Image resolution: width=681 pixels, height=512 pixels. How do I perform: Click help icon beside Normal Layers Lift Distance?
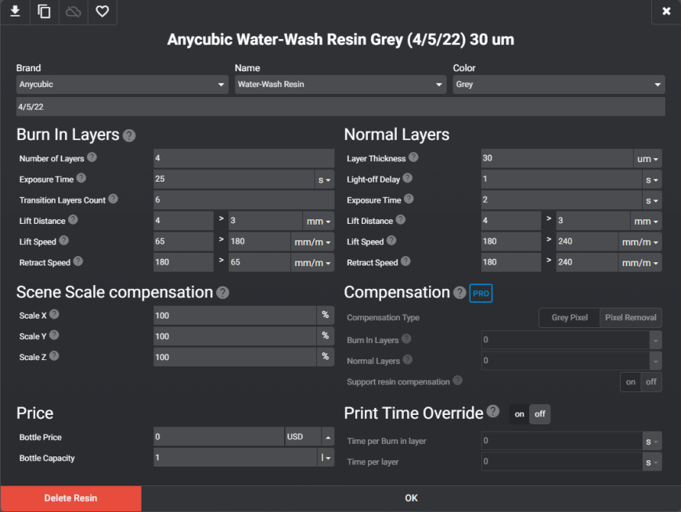coord(401,220)
